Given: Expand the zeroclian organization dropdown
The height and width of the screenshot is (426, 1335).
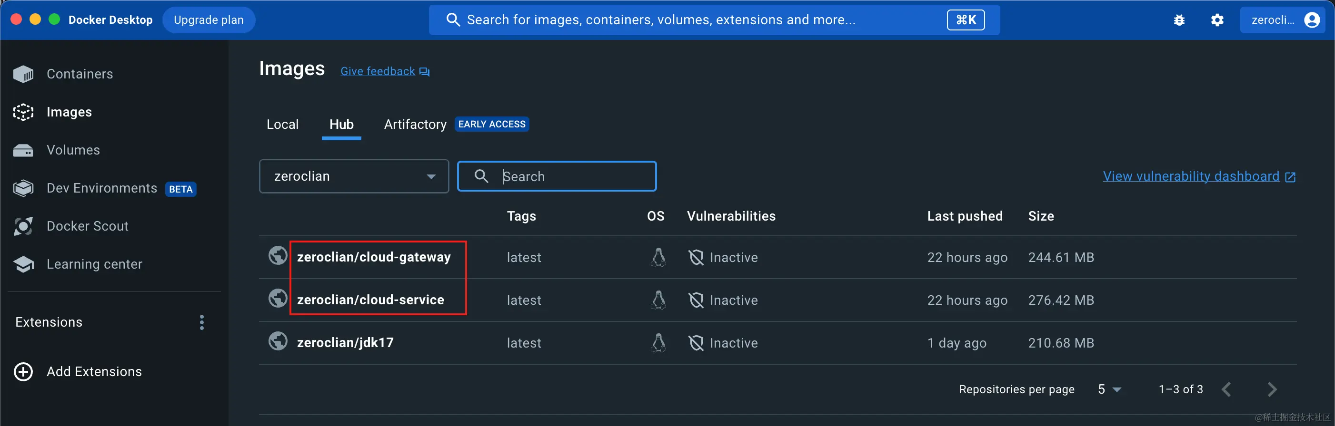Looking at the screenshot, I should click(353, 176).
